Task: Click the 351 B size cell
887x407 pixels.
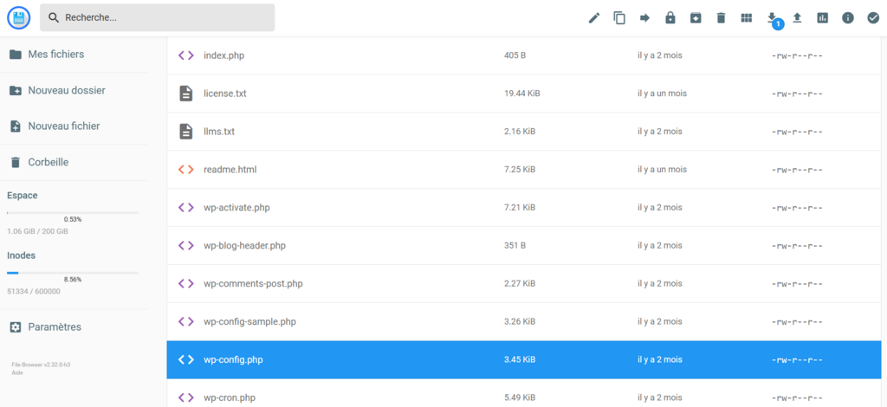Action: tap(515, 245)
